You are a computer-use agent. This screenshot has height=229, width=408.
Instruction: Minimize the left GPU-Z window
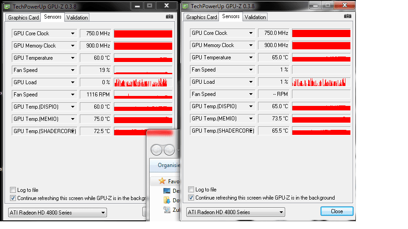pyautogui.click(x=137, y=6)
